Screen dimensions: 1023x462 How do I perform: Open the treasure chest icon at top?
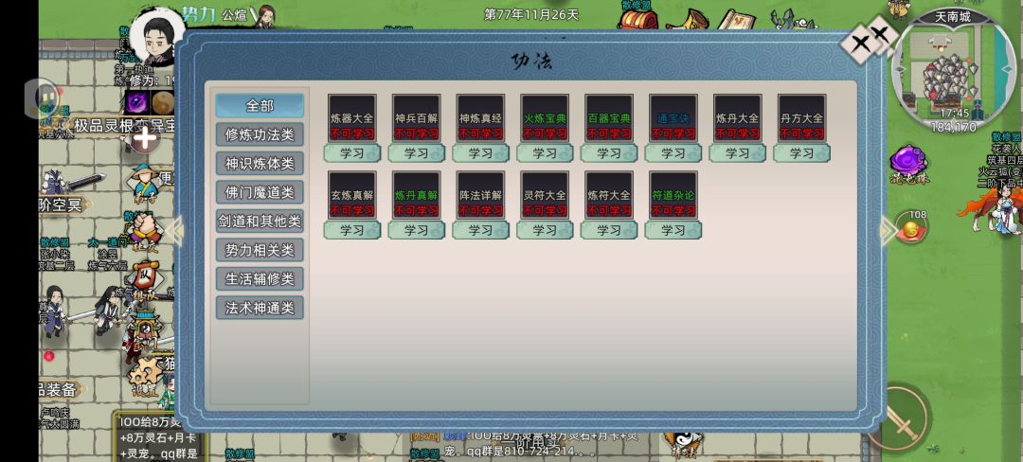point(638,19)
